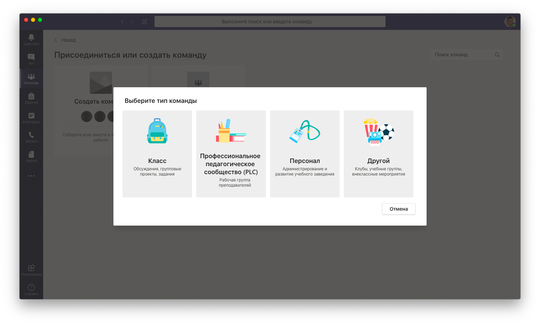Focus the Поиск команд search field
This screenshot has height=325, width=540.
coord(467,55)
